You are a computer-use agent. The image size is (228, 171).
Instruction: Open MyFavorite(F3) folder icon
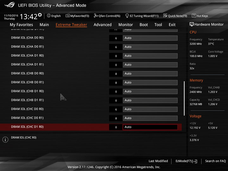[67, 16]
